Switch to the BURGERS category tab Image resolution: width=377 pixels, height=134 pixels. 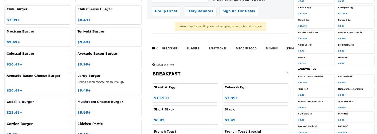193,49
